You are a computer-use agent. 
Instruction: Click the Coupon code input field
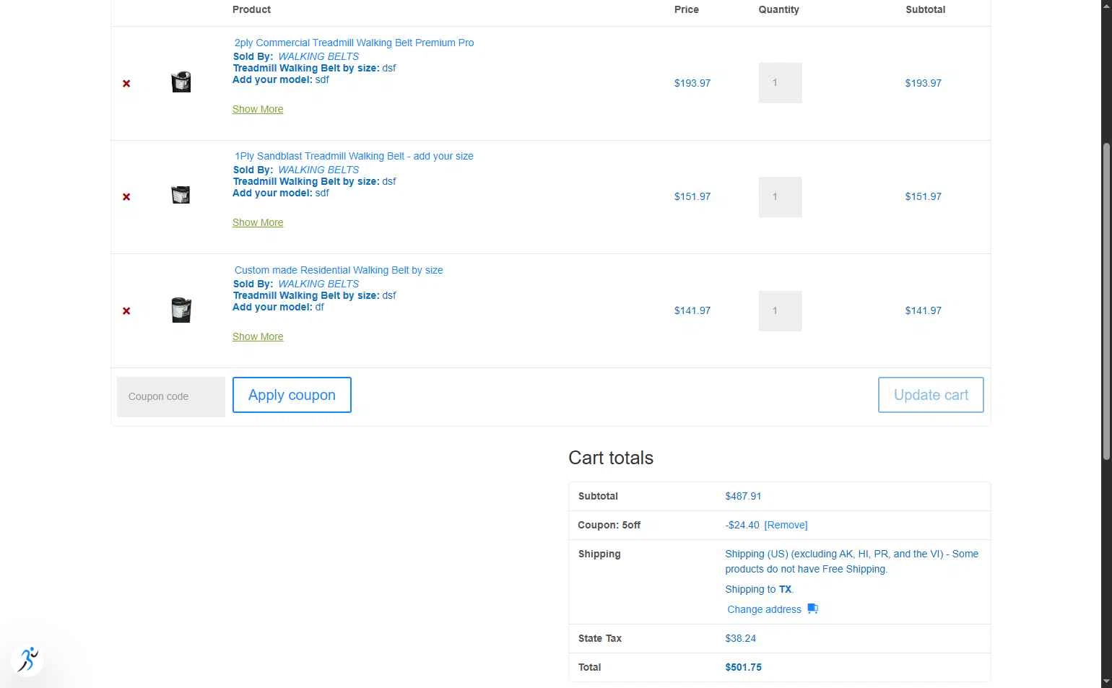point(171,396)
